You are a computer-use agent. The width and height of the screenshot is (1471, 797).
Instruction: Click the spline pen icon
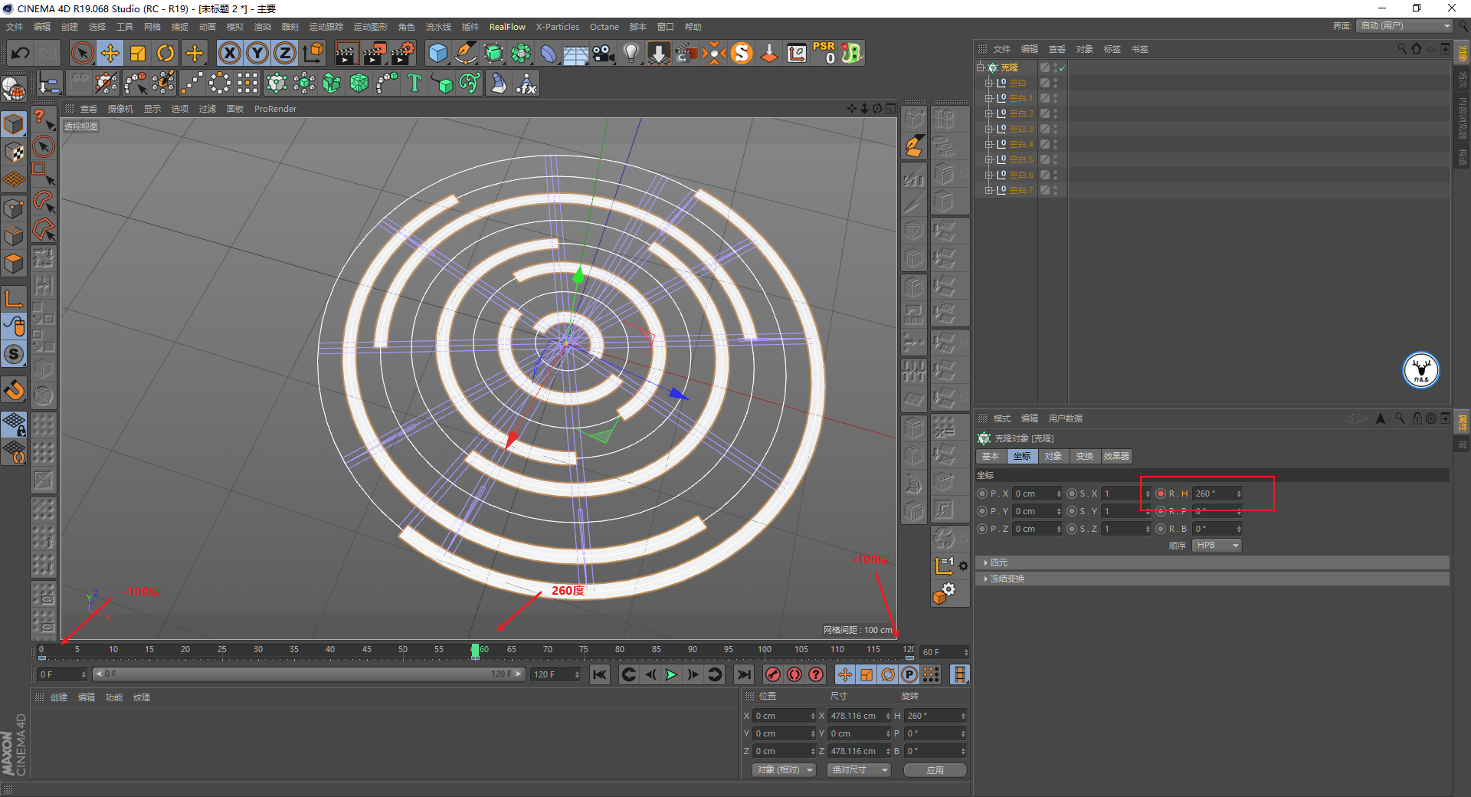[x=466, y=53]
